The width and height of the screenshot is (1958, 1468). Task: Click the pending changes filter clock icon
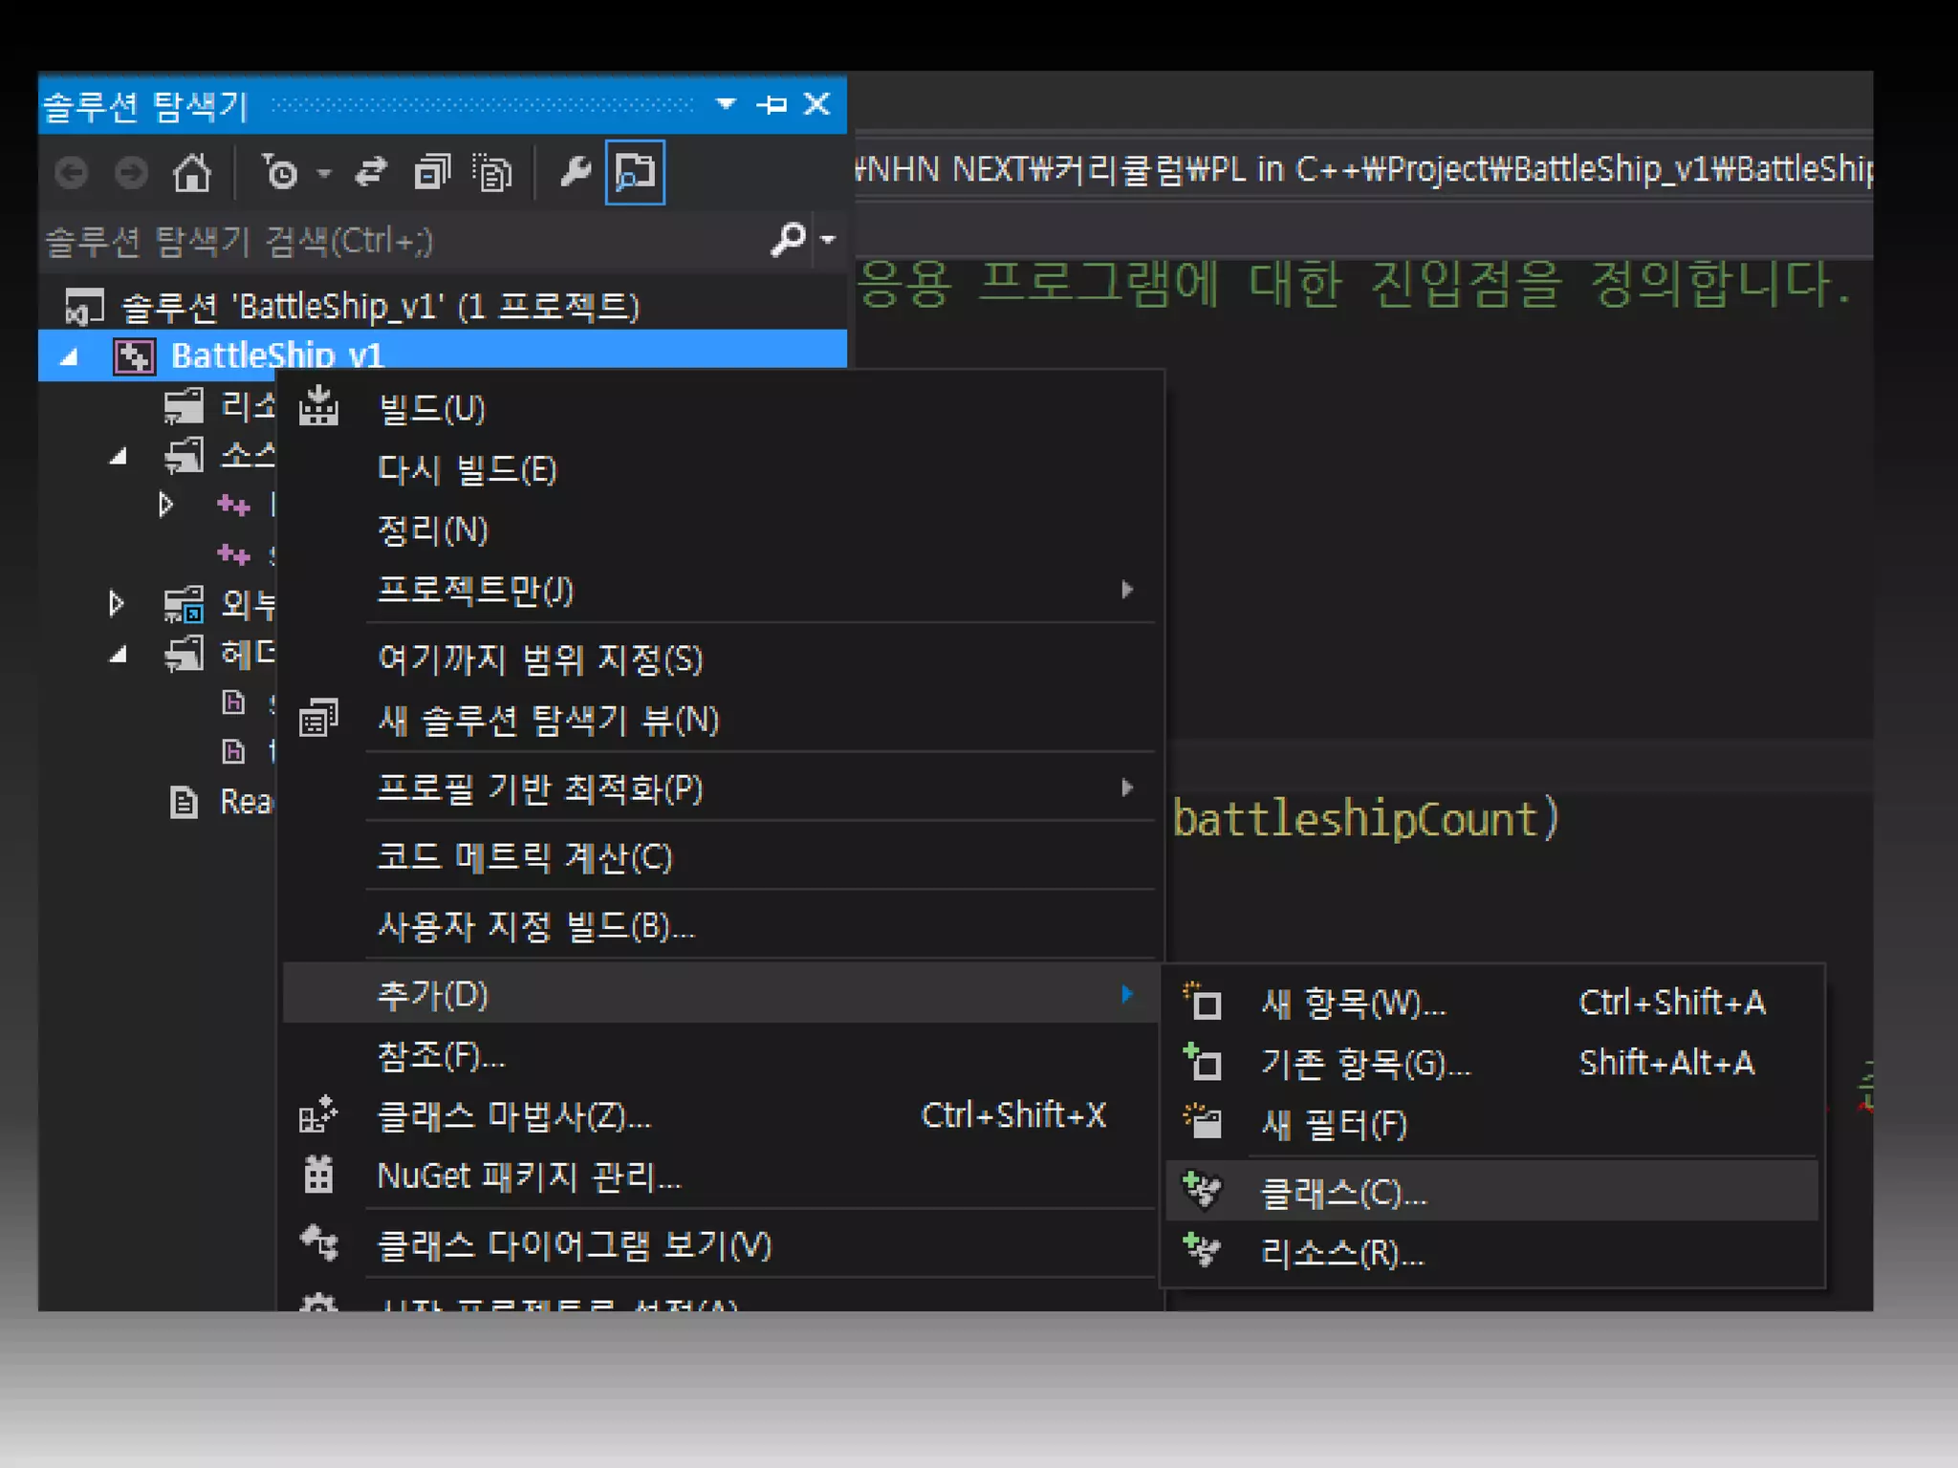(280, 173)
